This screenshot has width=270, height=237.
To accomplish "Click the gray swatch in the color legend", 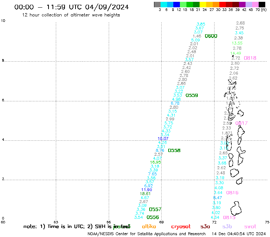I will point(157,4).
